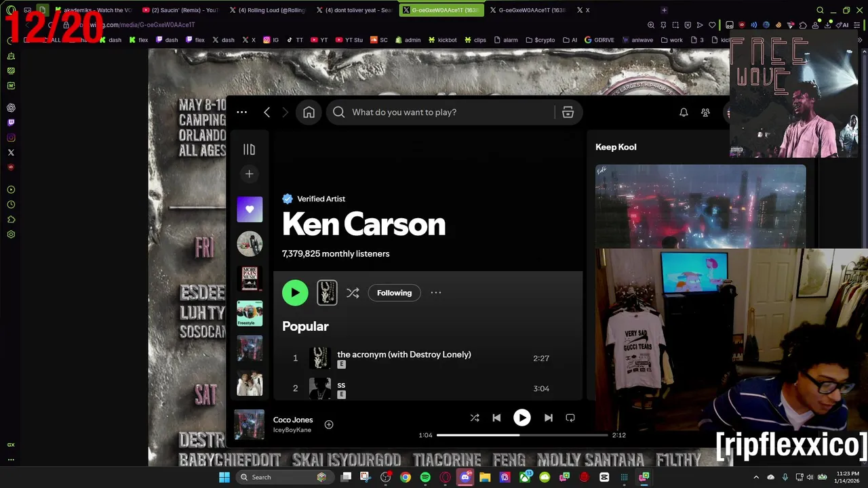This screenshot has width=868, height=488.
Task: Open IceyBoyKane artist link
Action: pos(292,430)
